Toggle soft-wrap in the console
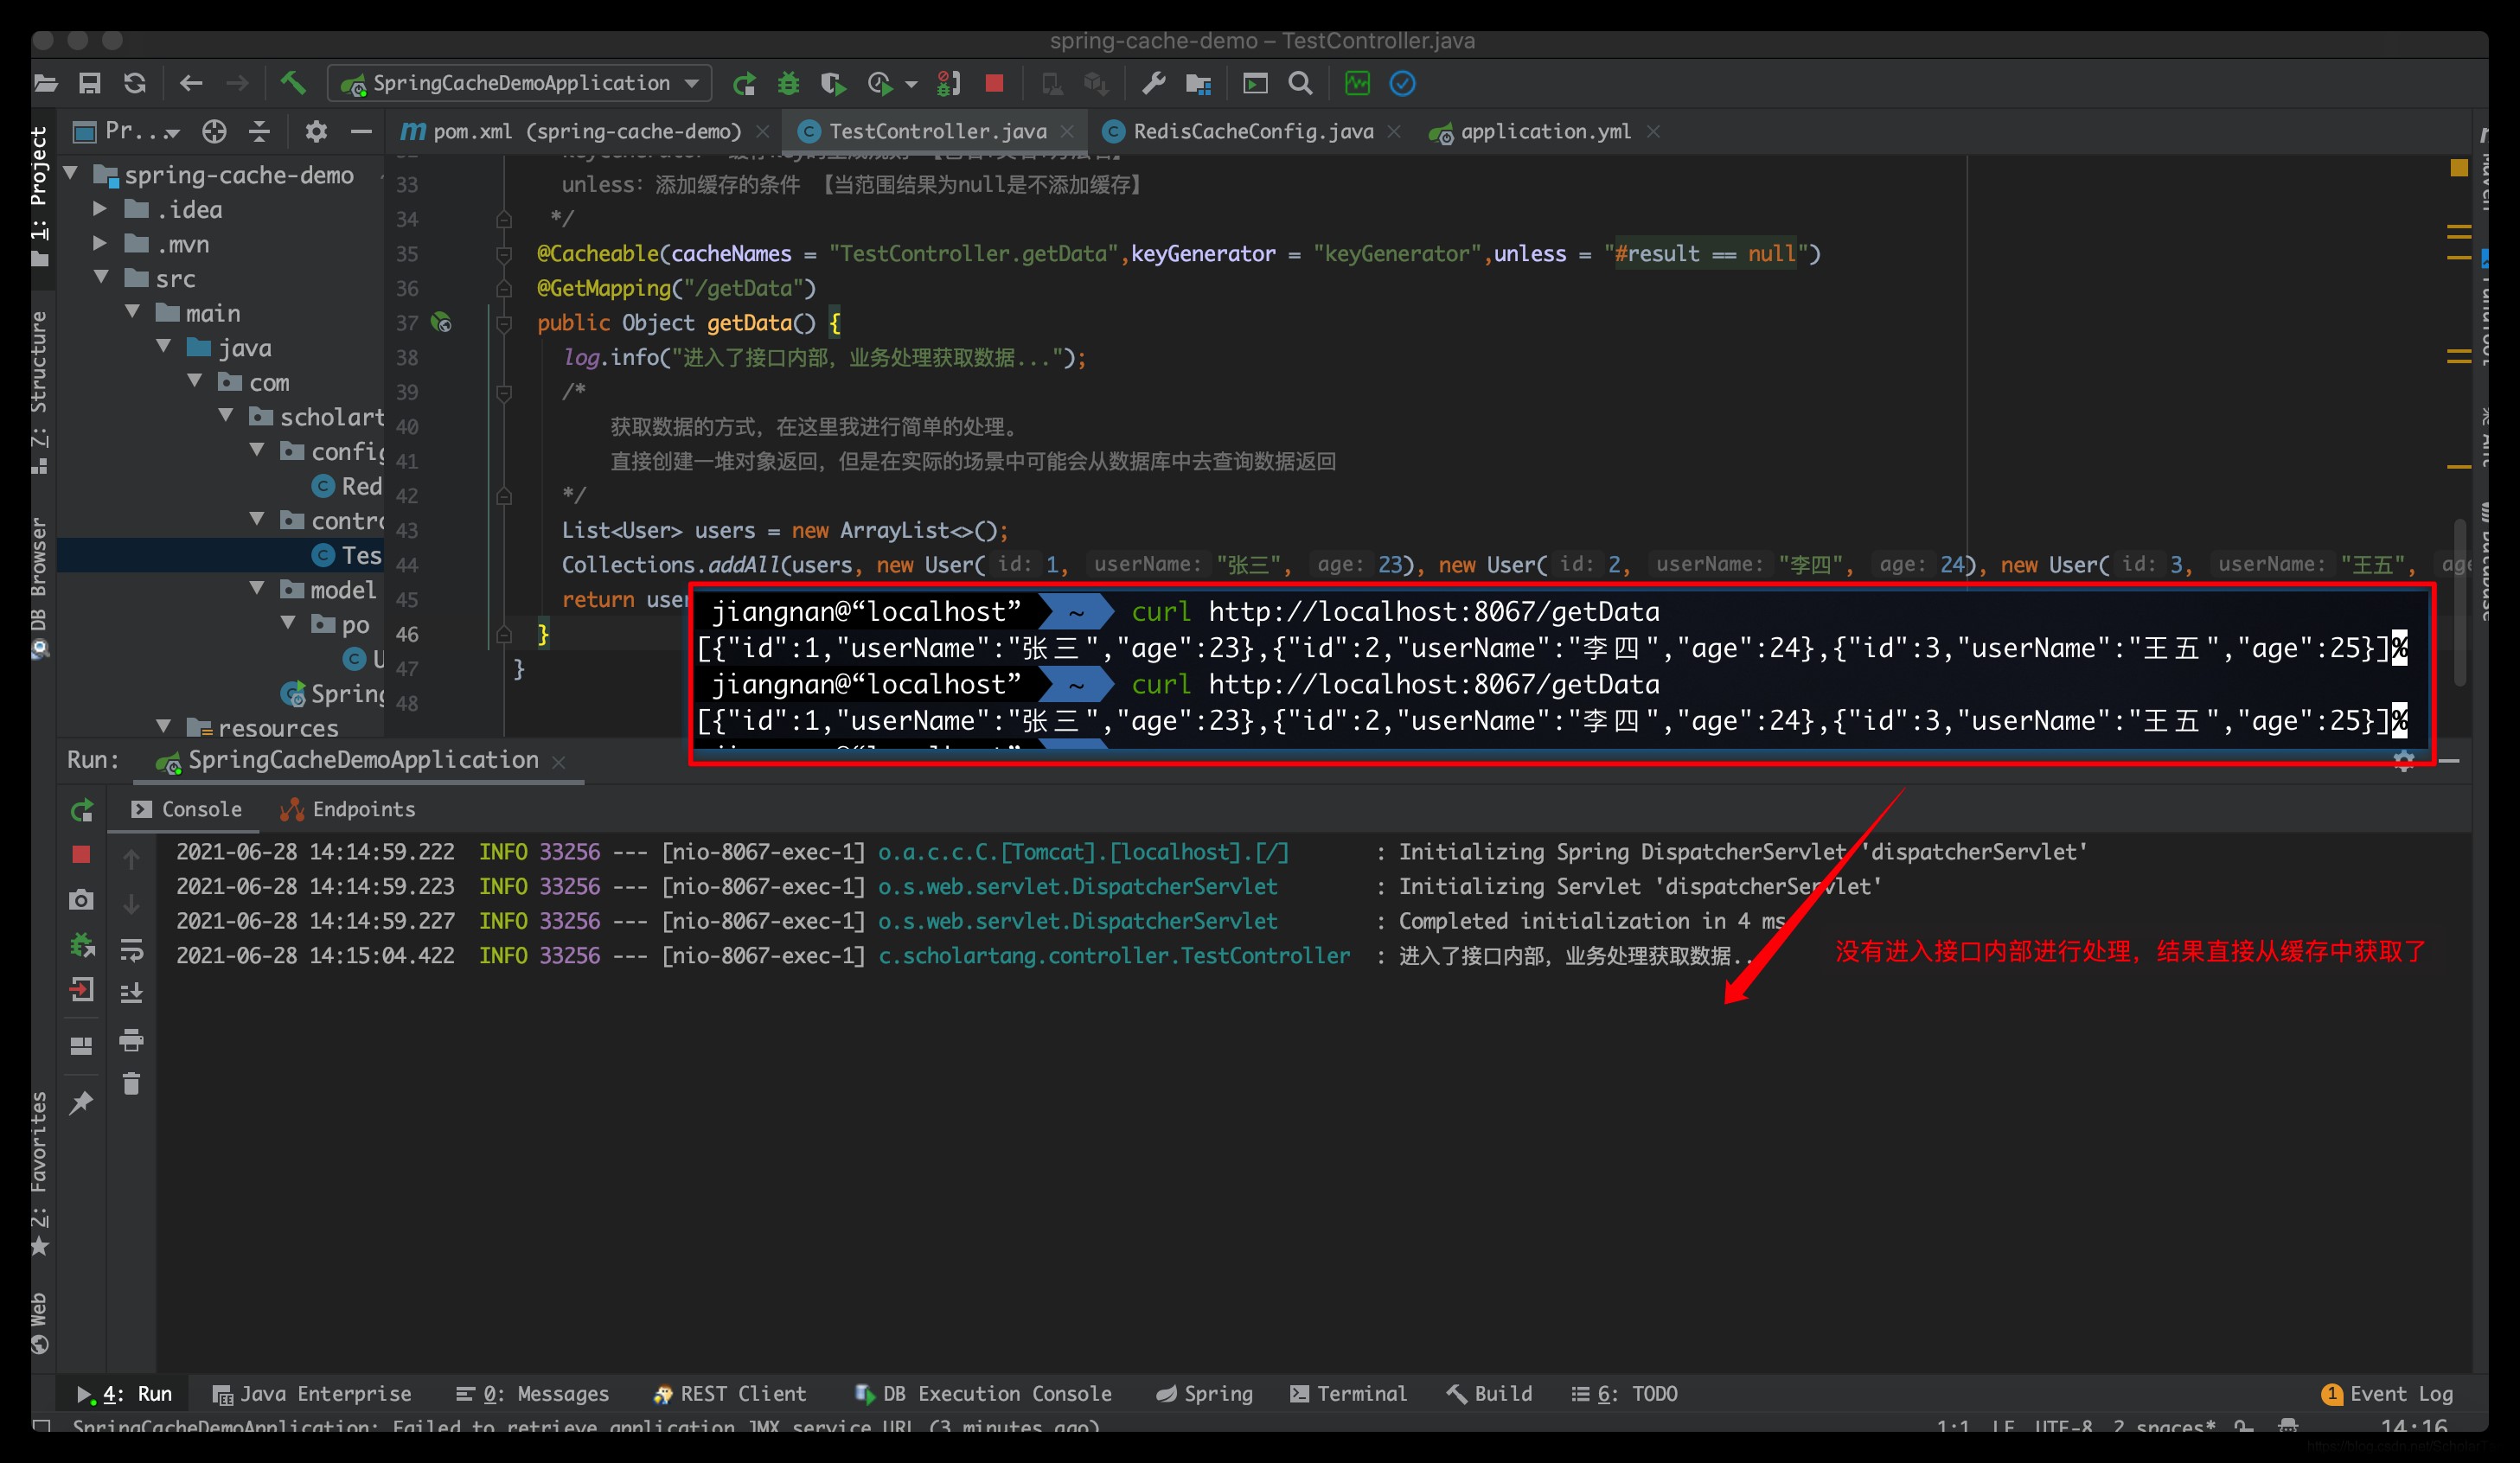The image size is (2520, 1463). tap(131, 949)
